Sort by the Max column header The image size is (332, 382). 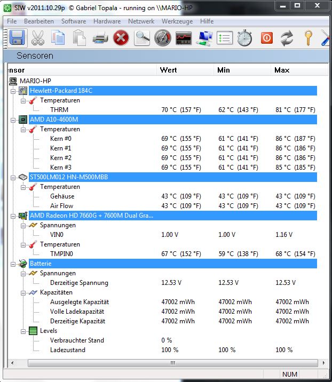point(299,70)
